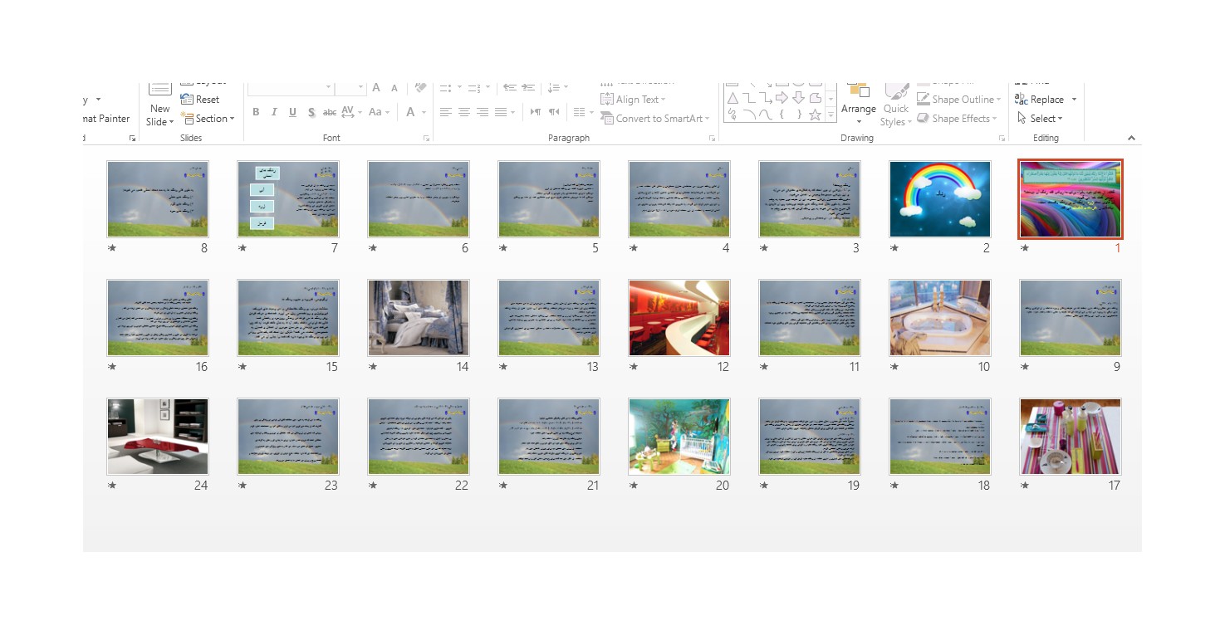Open the Arrange menu

pos(859,103)
